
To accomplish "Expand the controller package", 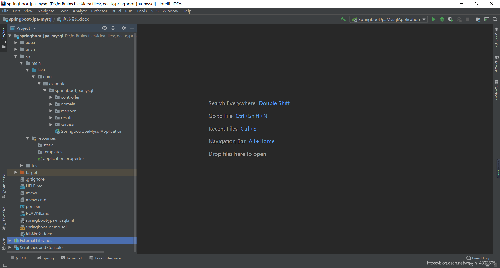I will click(x=51, y=97).
